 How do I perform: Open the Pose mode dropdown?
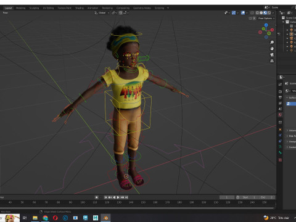point(6,13)
